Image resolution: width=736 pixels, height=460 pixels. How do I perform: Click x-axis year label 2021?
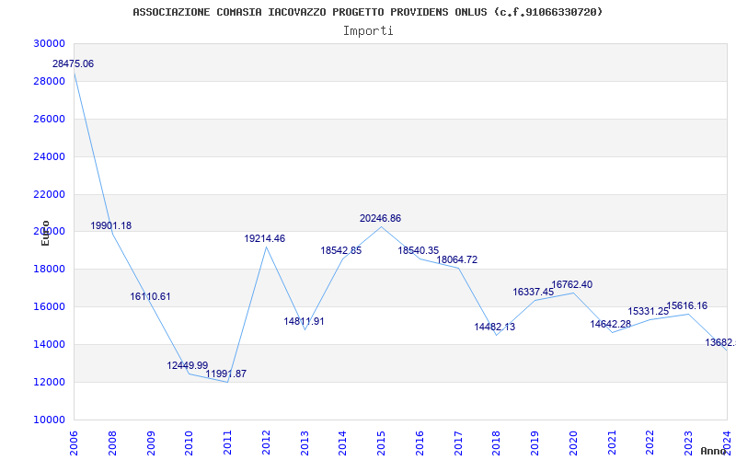612,443
